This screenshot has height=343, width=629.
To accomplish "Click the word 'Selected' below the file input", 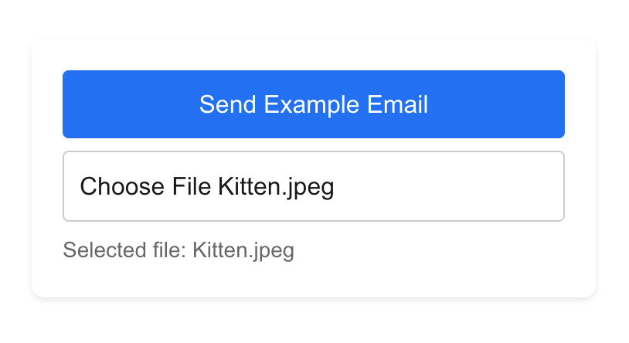I will coord(96,250).
